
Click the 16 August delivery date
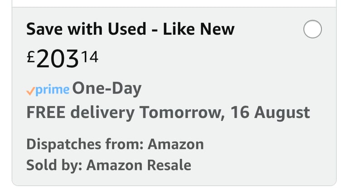click(270, 113)
